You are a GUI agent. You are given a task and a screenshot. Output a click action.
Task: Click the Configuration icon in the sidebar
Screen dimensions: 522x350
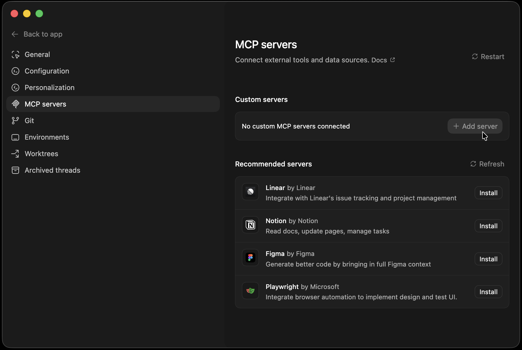coord(15,71)
